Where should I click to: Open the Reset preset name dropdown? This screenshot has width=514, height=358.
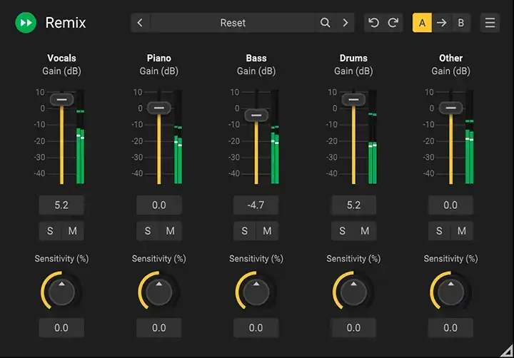pos(233,23)
